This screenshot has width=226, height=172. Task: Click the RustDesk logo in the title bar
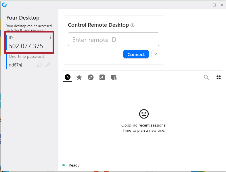(x=4, y=5)
